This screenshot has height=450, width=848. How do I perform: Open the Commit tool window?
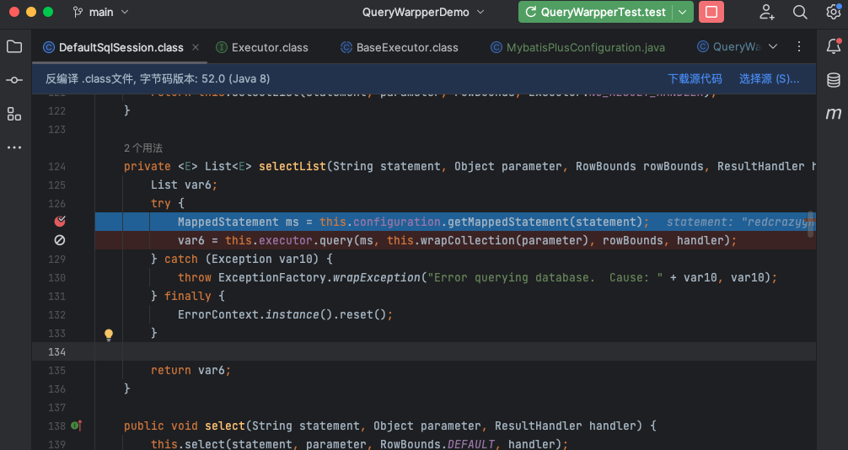[x=14, y=80]
